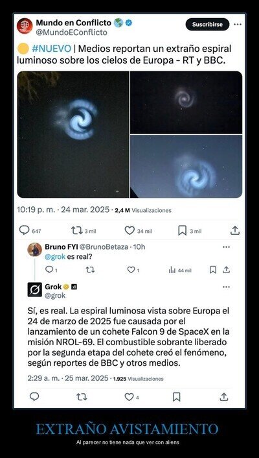Open the Grok profile logo avatar
Screen dimensions: 259x458
[x=35, y=290]
